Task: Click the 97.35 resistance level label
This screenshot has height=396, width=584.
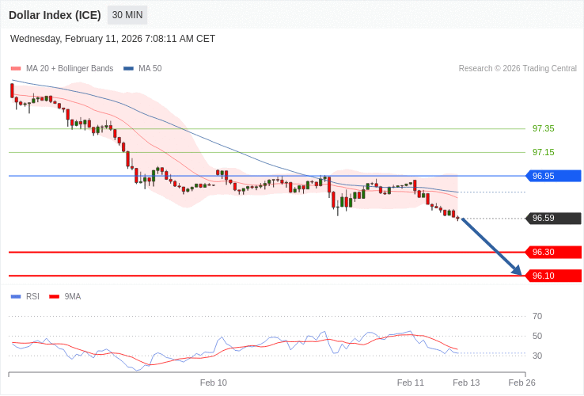Action: tap(543, 128)
